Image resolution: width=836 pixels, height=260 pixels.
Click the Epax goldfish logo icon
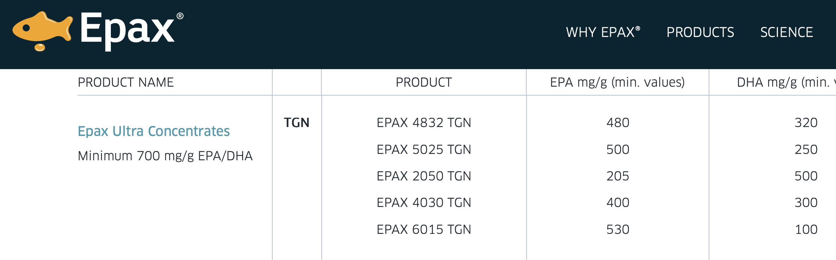[x=42, y=31]
